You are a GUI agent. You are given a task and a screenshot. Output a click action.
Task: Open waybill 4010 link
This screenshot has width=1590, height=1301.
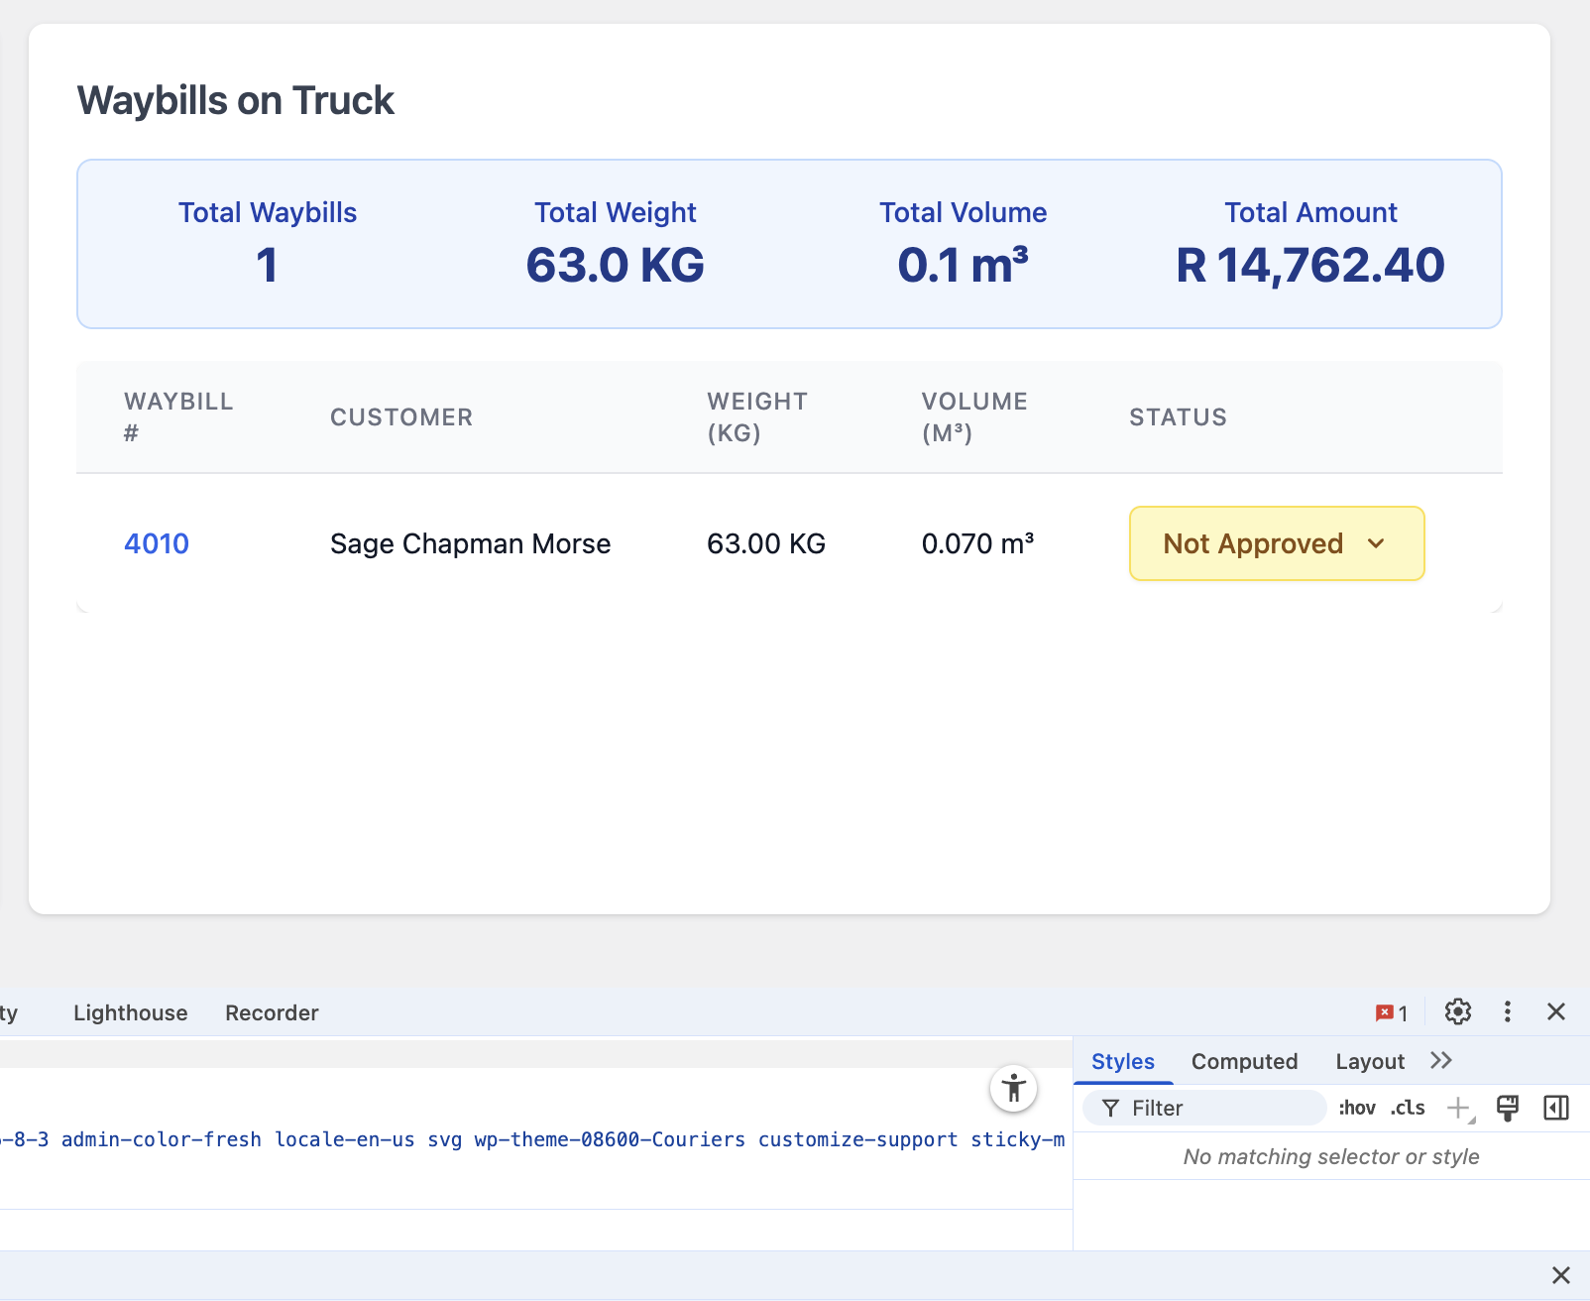157,543
